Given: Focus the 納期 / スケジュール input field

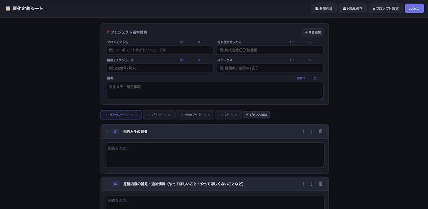Looking at the screenshot, I should click(x=159, y=68).
